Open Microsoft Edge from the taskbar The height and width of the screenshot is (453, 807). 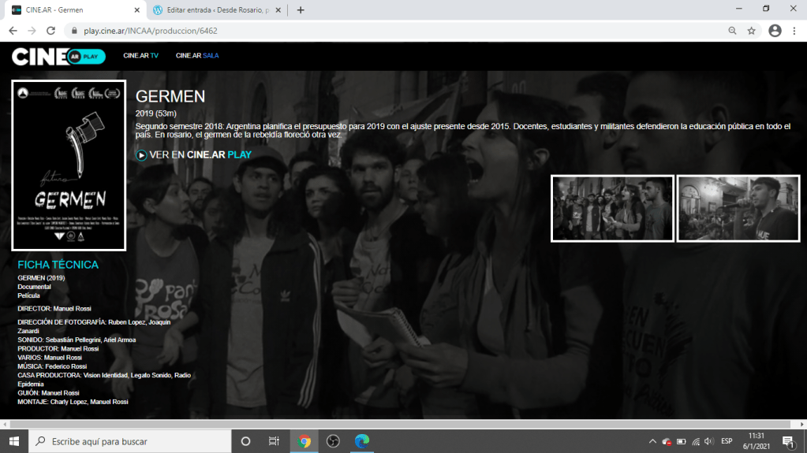point(361,440)
